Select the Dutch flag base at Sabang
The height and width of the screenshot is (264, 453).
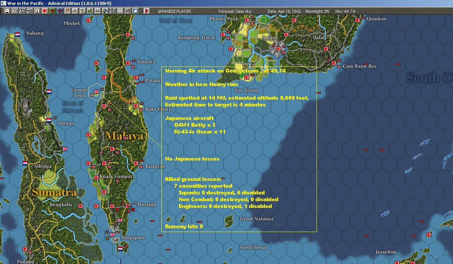click(17, 34)
